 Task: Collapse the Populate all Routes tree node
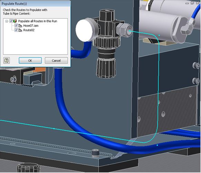click(x=7, y=21)
